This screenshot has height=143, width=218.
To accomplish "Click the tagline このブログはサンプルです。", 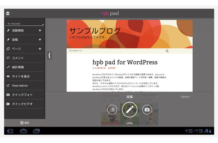I will 88,37.
